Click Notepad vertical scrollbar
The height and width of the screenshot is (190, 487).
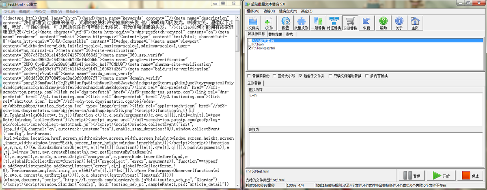pos(238,101)
